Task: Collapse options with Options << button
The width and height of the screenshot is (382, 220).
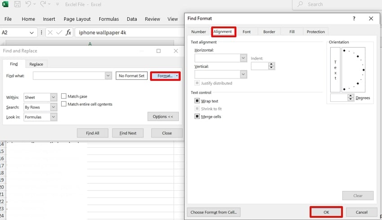Action: 163,116
